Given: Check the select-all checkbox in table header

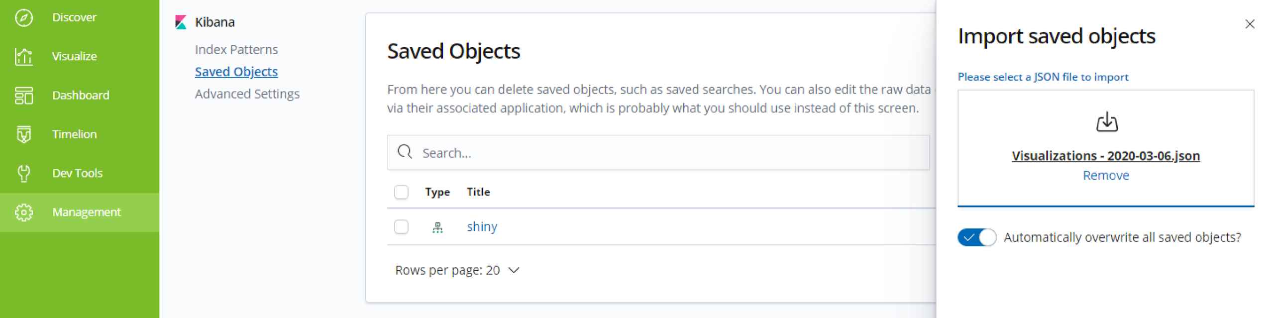Looking at the screenshot, I should 401,192.
